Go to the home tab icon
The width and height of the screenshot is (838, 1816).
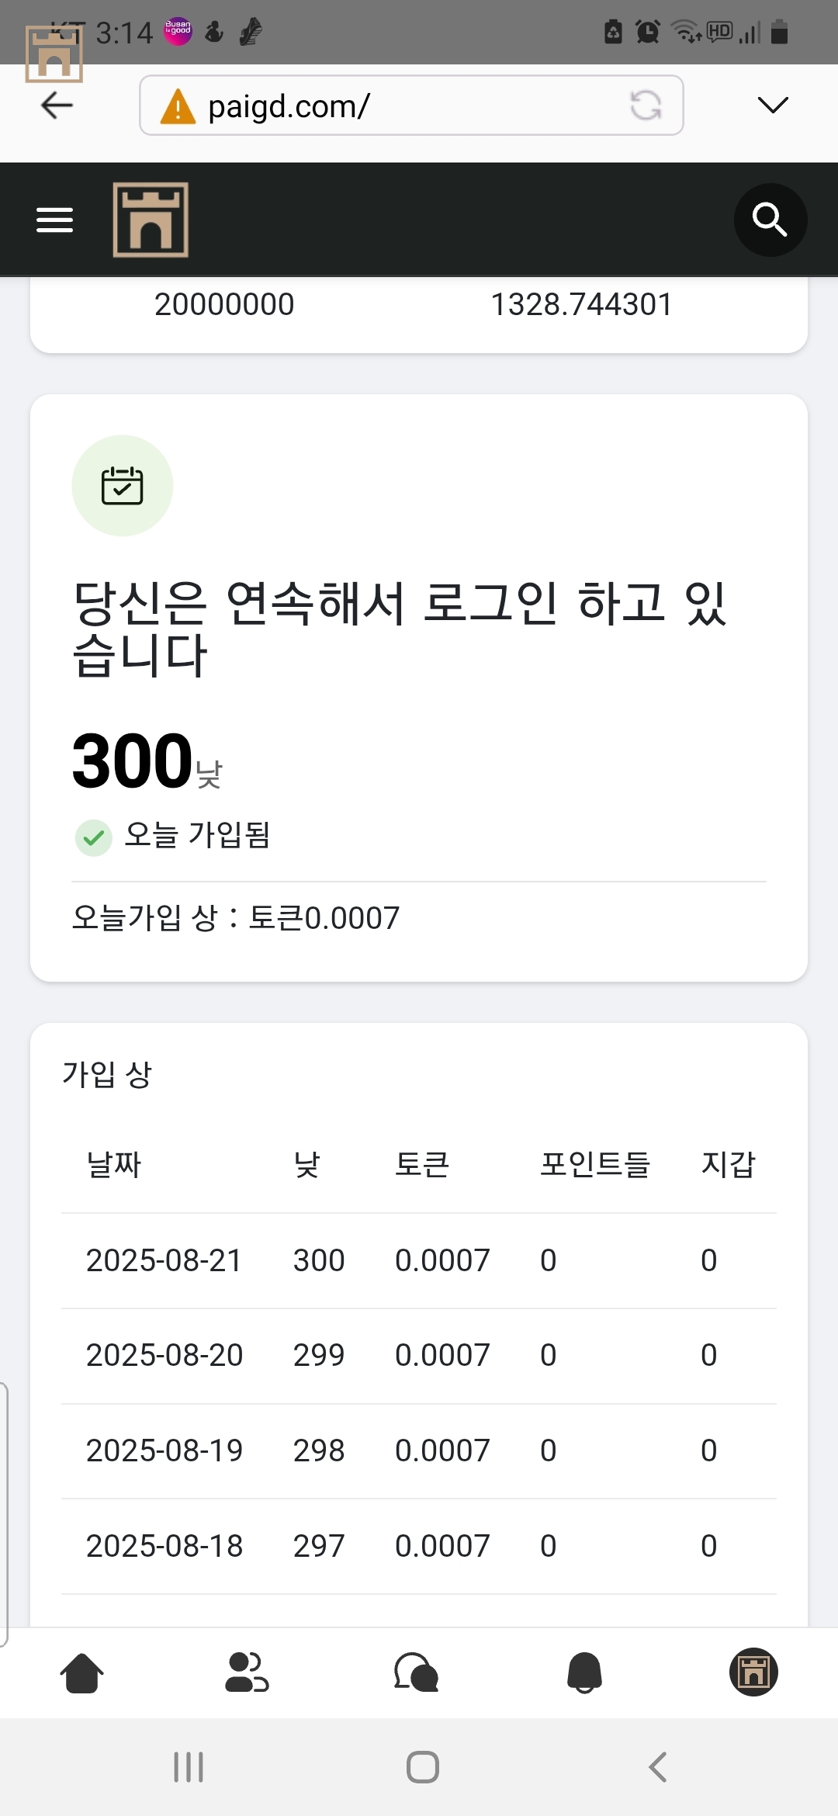[x=81, y=1672]
